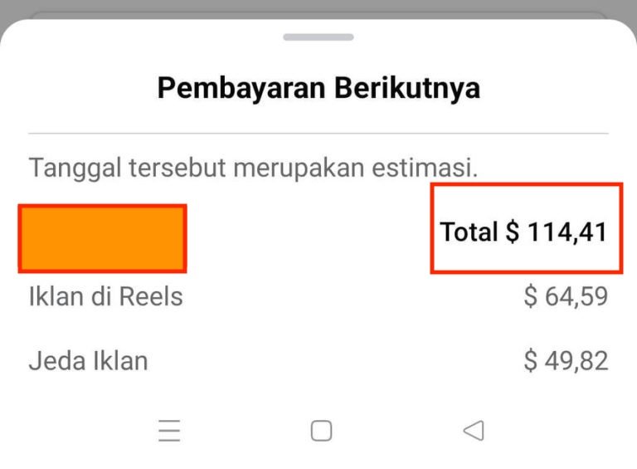This screenshot has height=469, width=637.
Task: Click the Total $ 114,41 amount
Action: click(x=523, y=232)
